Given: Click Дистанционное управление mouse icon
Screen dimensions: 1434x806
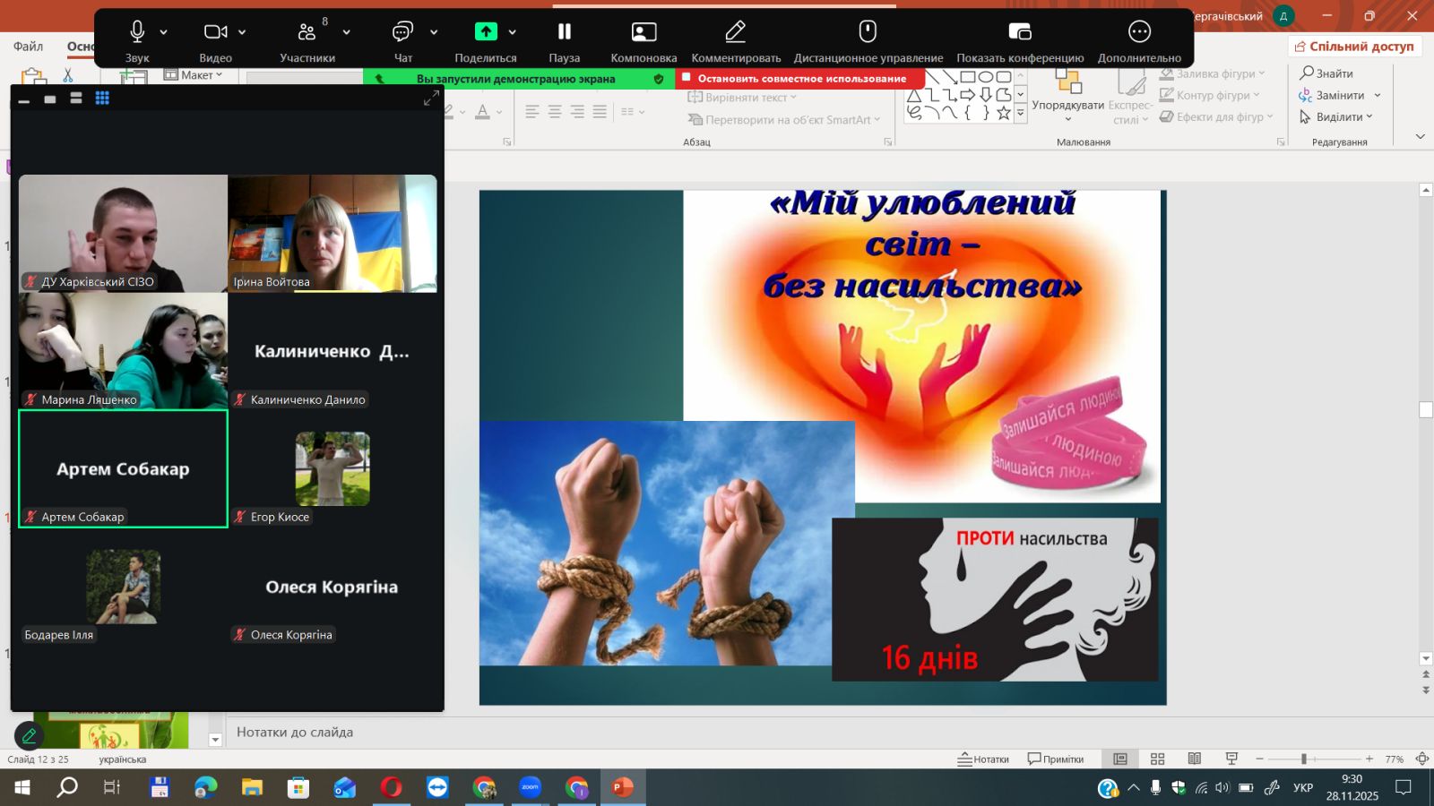Looking at the screenshot, I should pos(867,32).
